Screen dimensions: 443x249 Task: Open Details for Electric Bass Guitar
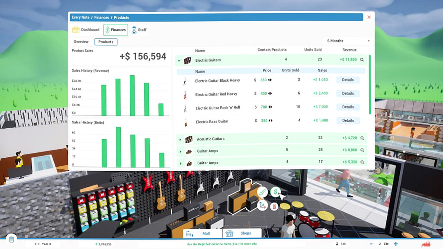pyautogui.click(x=348, y=121)
